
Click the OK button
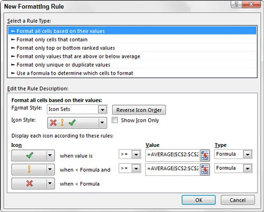(x=198, y=200)
